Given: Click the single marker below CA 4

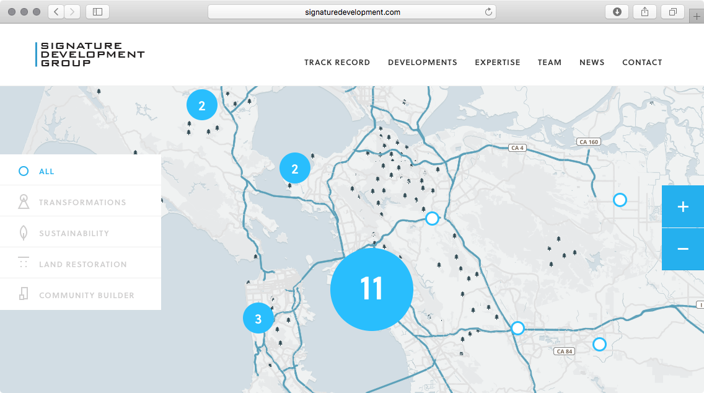Looking at the screenshot, I should point(432,219).
